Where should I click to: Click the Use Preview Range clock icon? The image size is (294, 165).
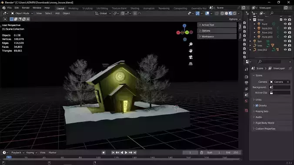coord(201,153)
